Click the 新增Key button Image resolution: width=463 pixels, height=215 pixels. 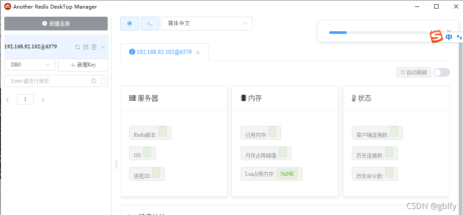83,65
